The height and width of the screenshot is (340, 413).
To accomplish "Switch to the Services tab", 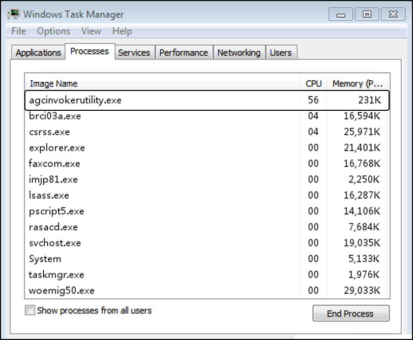I will point(134,52).
